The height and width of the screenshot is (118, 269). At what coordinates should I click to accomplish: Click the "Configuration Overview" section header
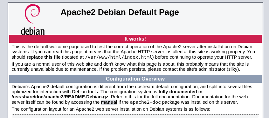click(135, 79)
